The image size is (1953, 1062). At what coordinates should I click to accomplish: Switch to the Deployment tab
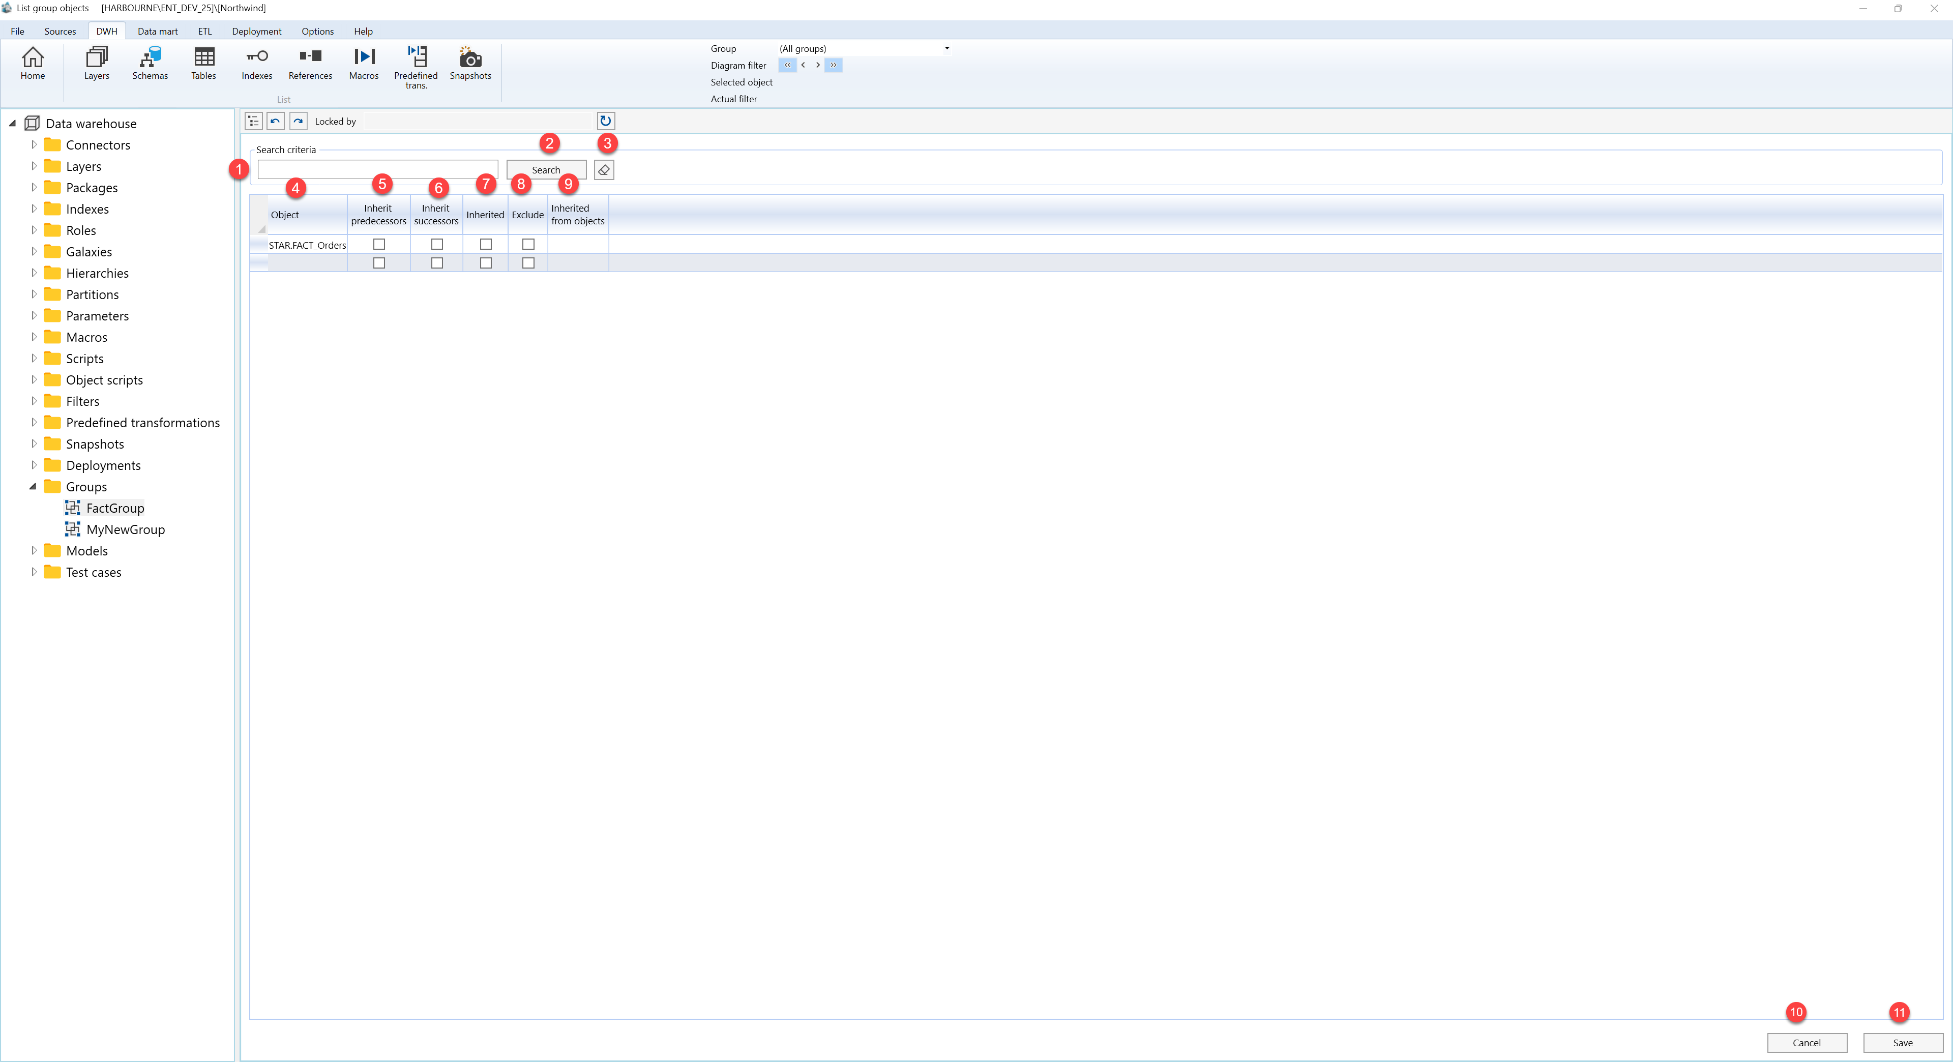[256, 31]
